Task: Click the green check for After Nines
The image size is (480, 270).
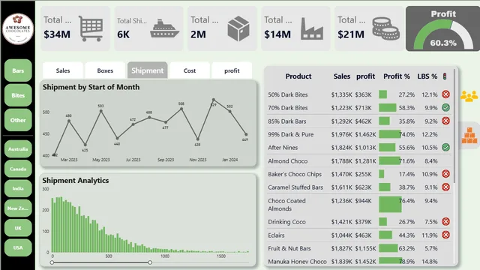Action: point(445,147)
